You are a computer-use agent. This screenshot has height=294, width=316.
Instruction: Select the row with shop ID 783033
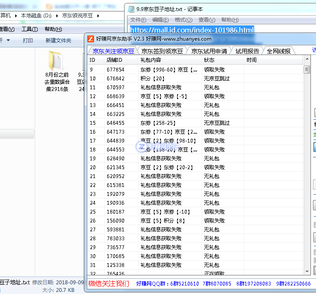(x=195, y=238)
